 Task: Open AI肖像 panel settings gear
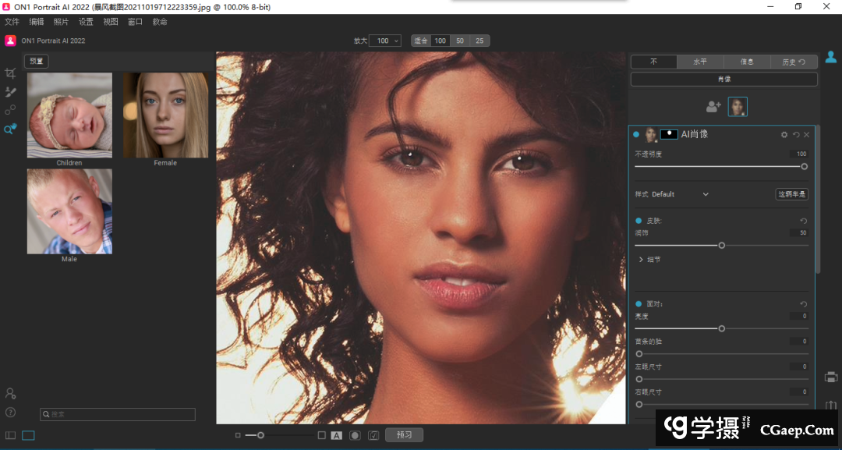pyautogui.click(x=784, y=135)
